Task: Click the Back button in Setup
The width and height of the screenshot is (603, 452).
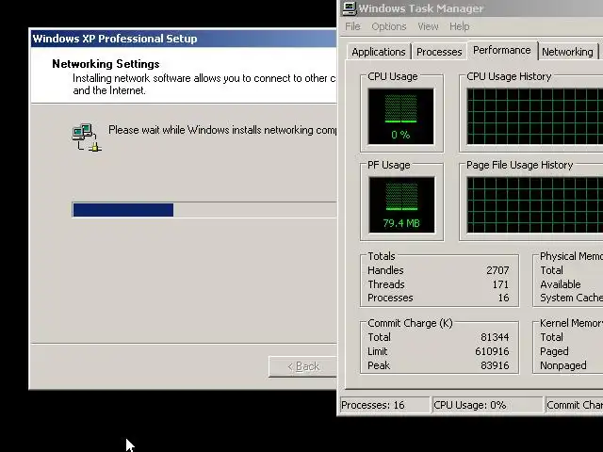Action: coord(302,366)
